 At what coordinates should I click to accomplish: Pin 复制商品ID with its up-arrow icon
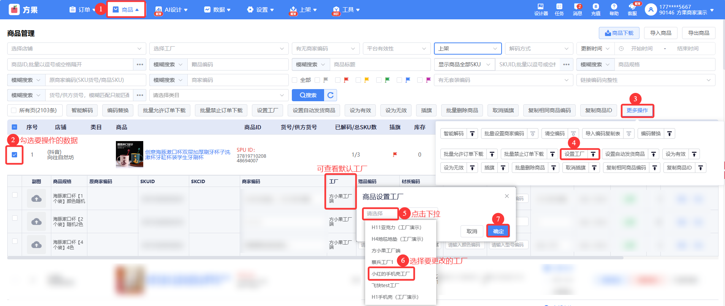[x=701, y=168]
